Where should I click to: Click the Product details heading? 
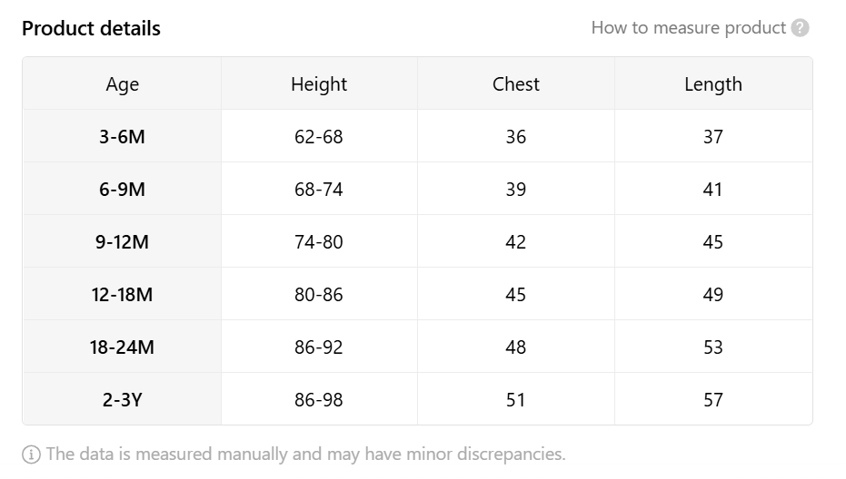point(91,28)
